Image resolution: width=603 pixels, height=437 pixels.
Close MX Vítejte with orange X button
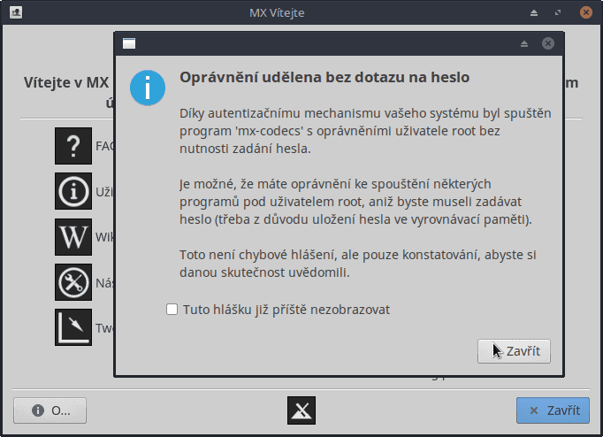point(586,12)
